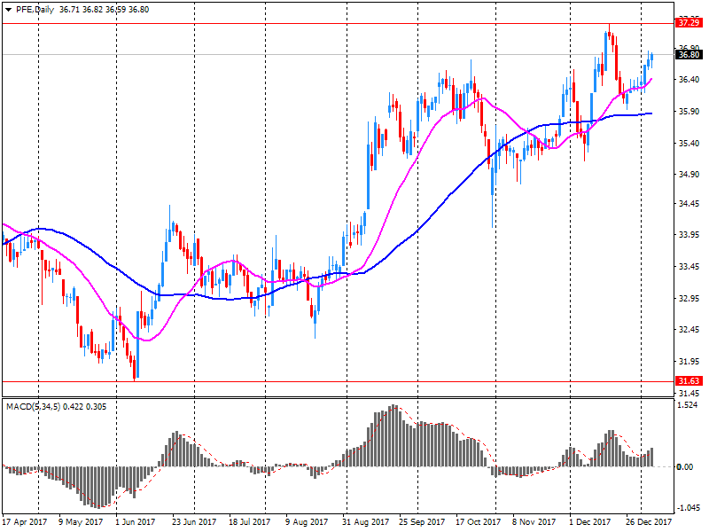Click the latest candlestick on the chart
709x532 pixels.
point(651,58)
